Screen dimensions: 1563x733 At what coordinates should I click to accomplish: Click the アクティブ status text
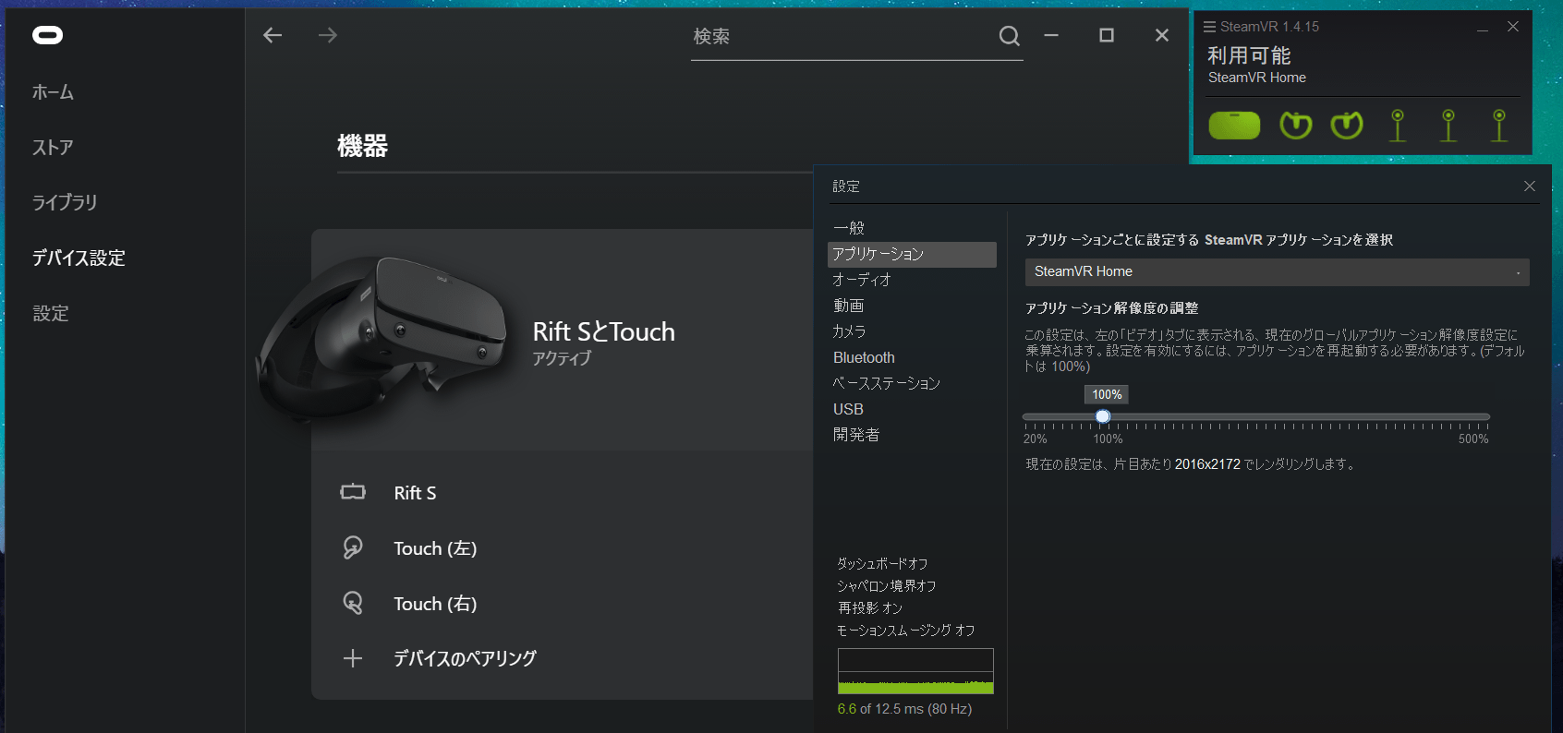click(562, 358)
